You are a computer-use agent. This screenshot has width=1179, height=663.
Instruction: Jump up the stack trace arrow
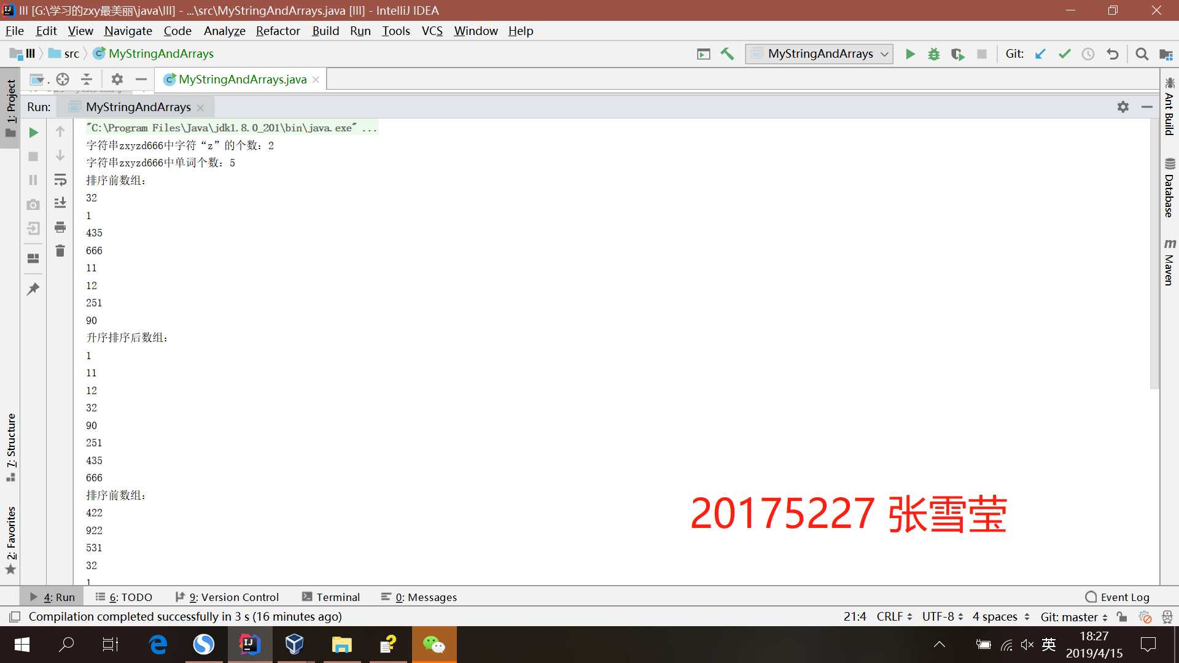(x=60, y=131)
